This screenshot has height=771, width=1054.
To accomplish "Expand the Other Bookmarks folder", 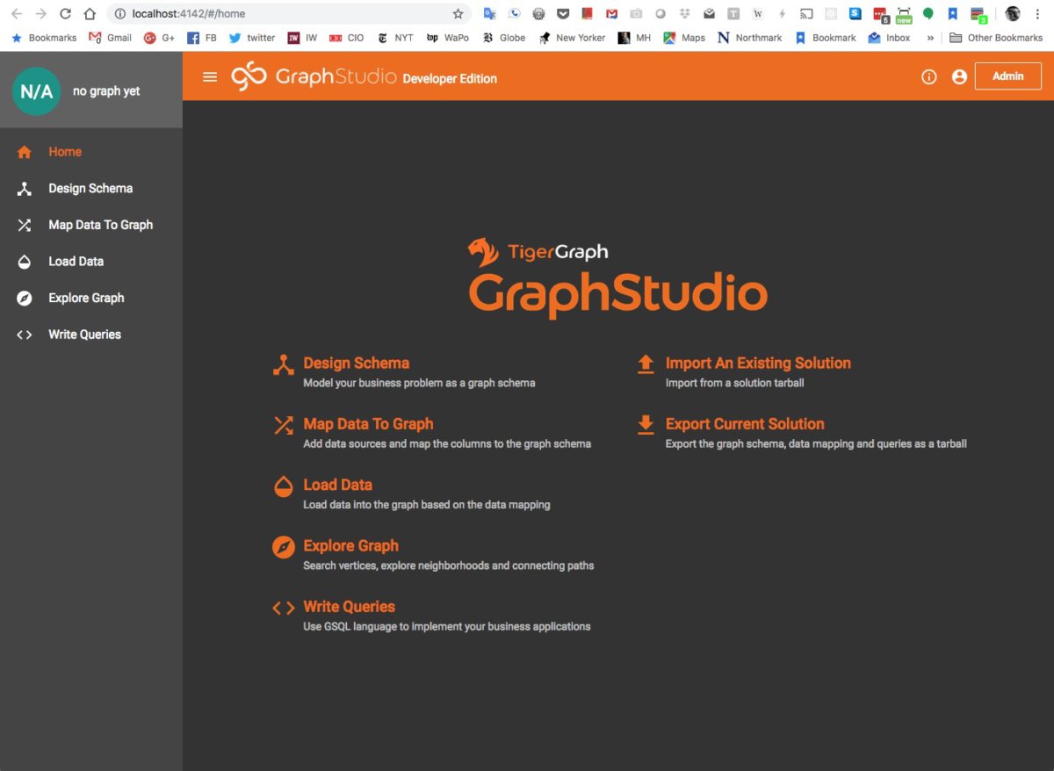I will pyautogui.click(x=996, y=38).
